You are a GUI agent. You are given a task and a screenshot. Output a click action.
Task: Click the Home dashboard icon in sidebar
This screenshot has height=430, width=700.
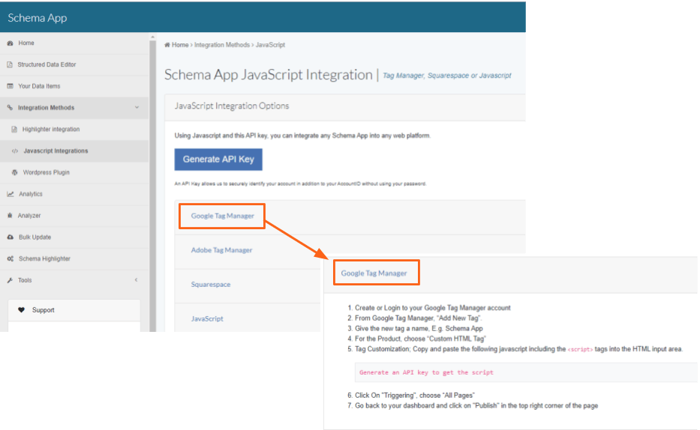tap(10, 43)
